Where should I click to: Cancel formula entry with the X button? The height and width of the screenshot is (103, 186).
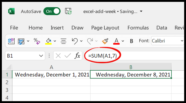click(x=58, y=55)
